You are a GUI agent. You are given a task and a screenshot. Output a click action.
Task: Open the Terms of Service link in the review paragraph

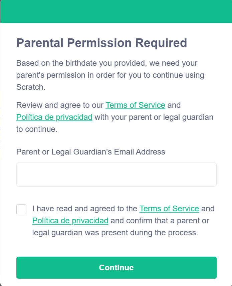tap(135, 105)
